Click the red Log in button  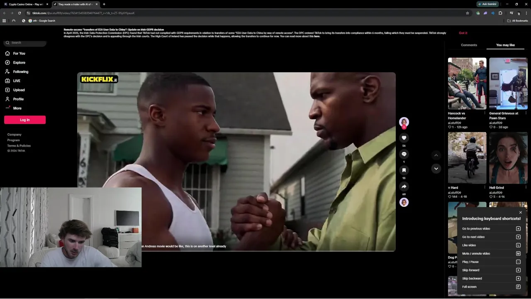pyautogui.click(x=25, y=120)
